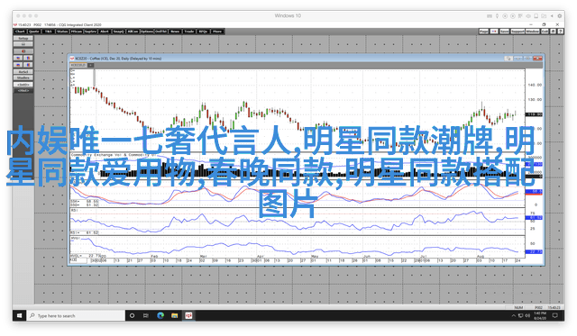Select the Alert toolbar button
The width and height of the screenshot is (577, 336).
coord(105,32)
